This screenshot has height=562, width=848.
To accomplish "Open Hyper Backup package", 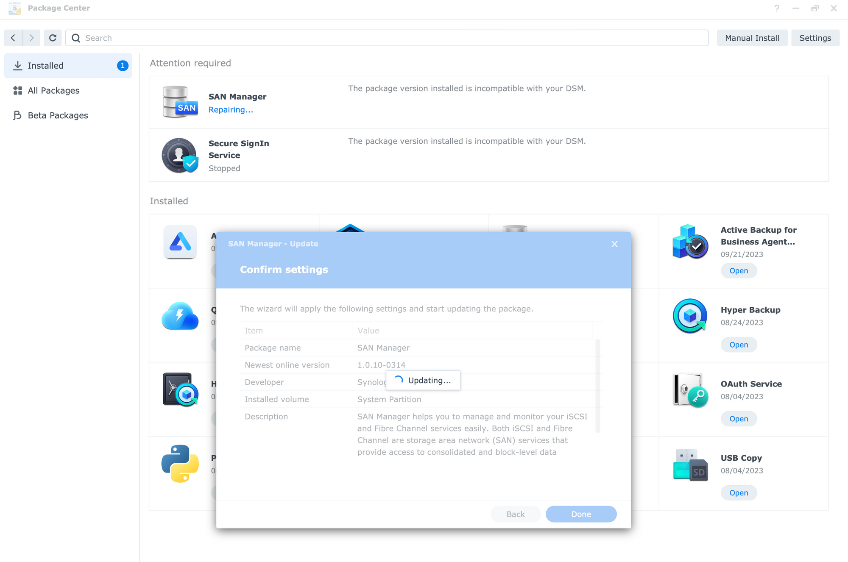I will [739, 345].
